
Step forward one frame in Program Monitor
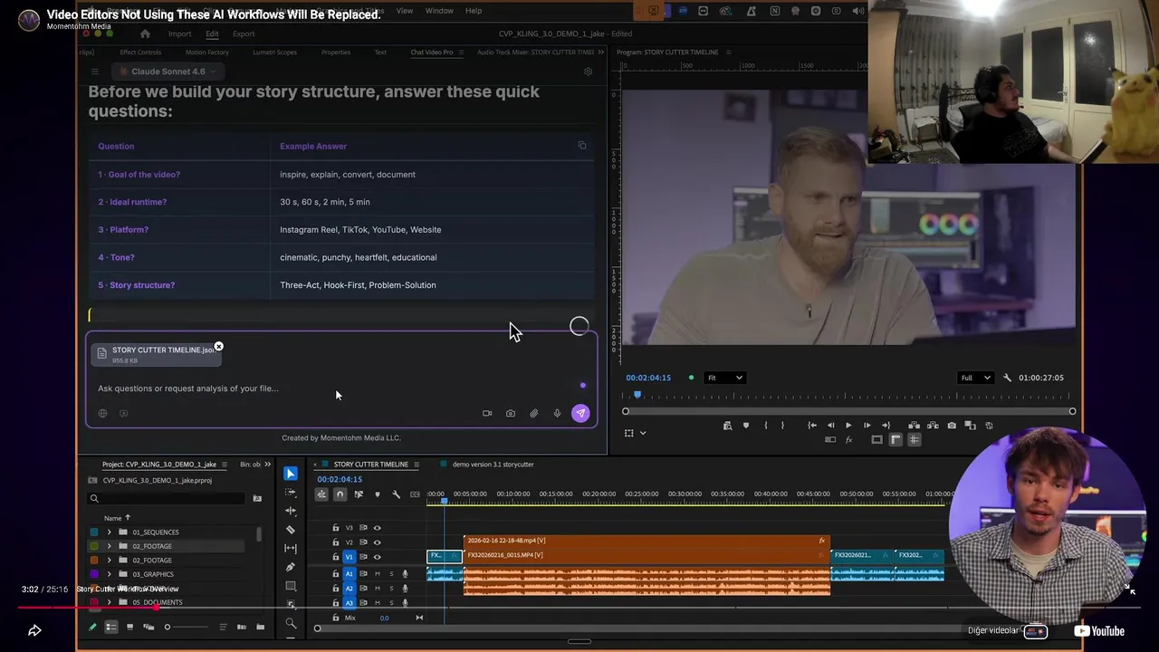(x=867, y=425)
